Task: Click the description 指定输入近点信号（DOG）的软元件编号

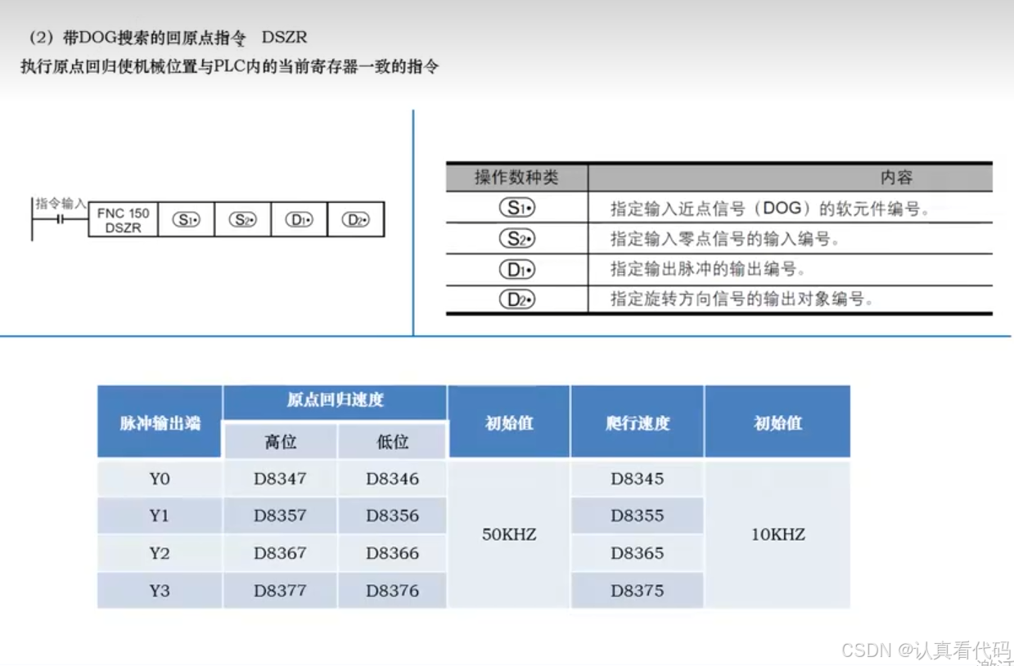Action: (770, 209)
